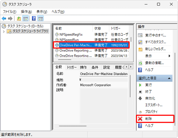
Task: Click the details pane horizontal scrollbar
Action: [73, 126]
